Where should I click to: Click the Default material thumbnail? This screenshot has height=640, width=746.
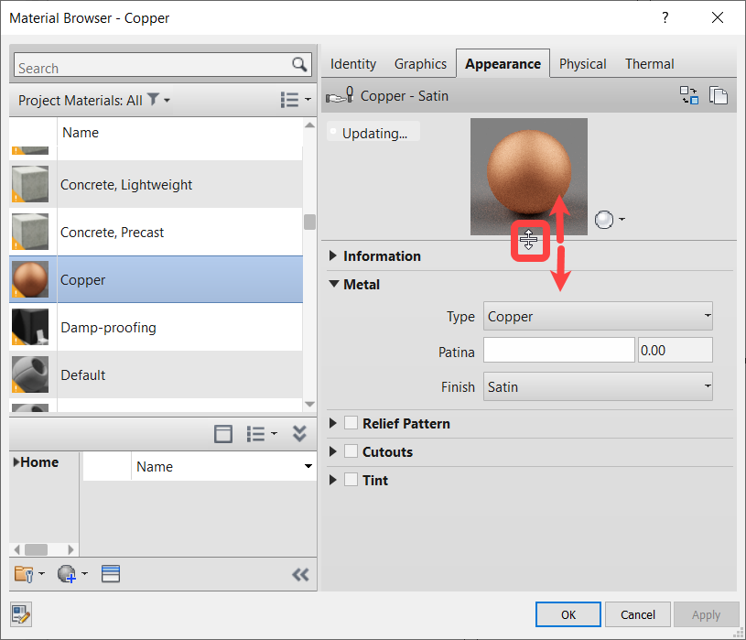[x=30, y=374]
